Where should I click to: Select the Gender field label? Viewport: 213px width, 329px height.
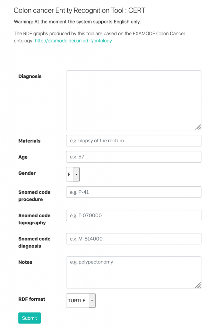27,173
